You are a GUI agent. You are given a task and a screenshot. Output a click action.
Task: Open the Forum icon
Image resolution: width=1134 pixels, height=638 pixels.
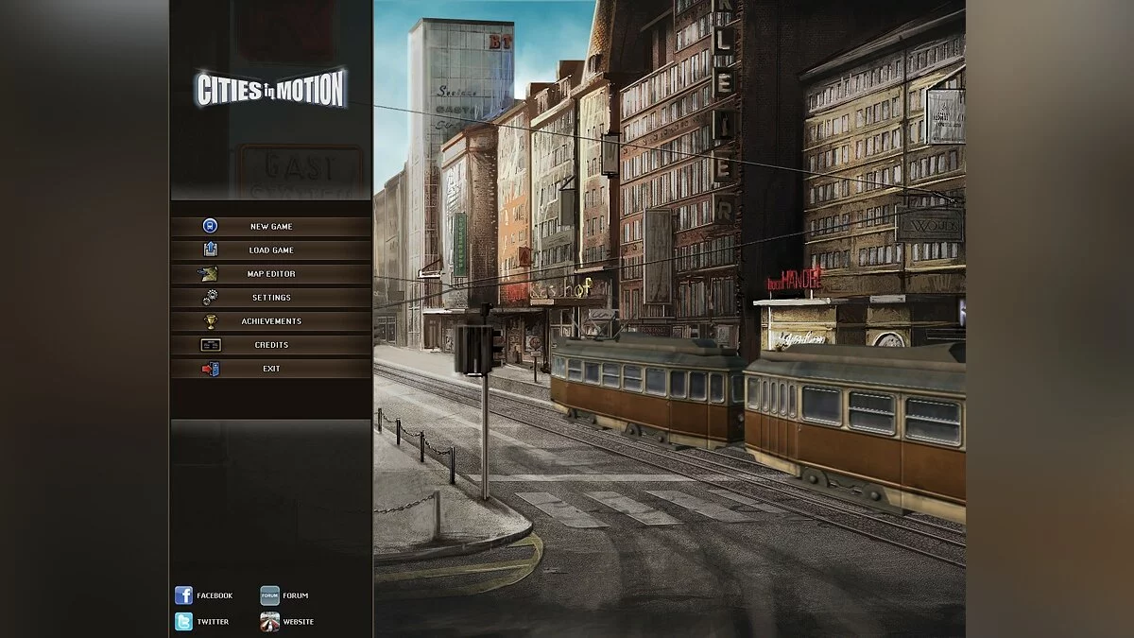tap(270, 595)
